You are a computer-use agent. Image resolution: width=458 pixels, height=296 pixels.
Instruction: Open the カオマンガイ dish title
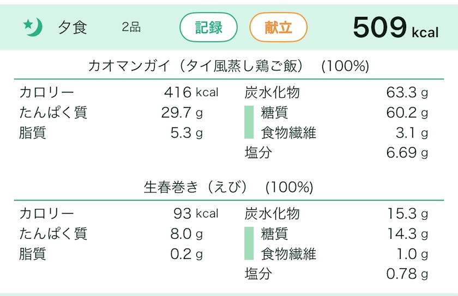[x=228, y=67]
